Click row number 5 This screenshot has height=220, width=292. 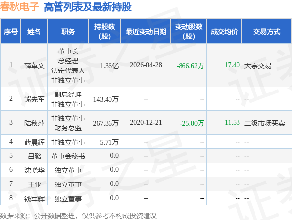coord(11,155)
